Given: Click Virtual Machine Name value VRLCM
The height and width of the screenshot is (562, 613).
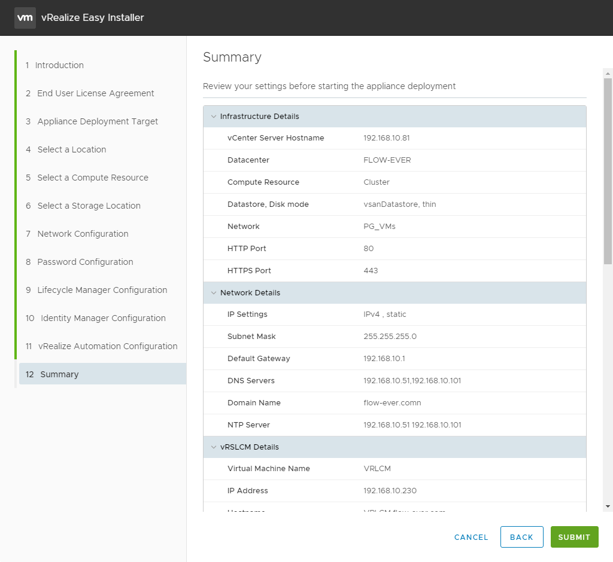Looking at the screenshot, I should coord(377,469).
